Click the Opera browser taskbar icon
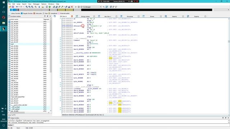The height and width of the screenshot is (129, 230). pyautogui.click(x=4, y=18)
